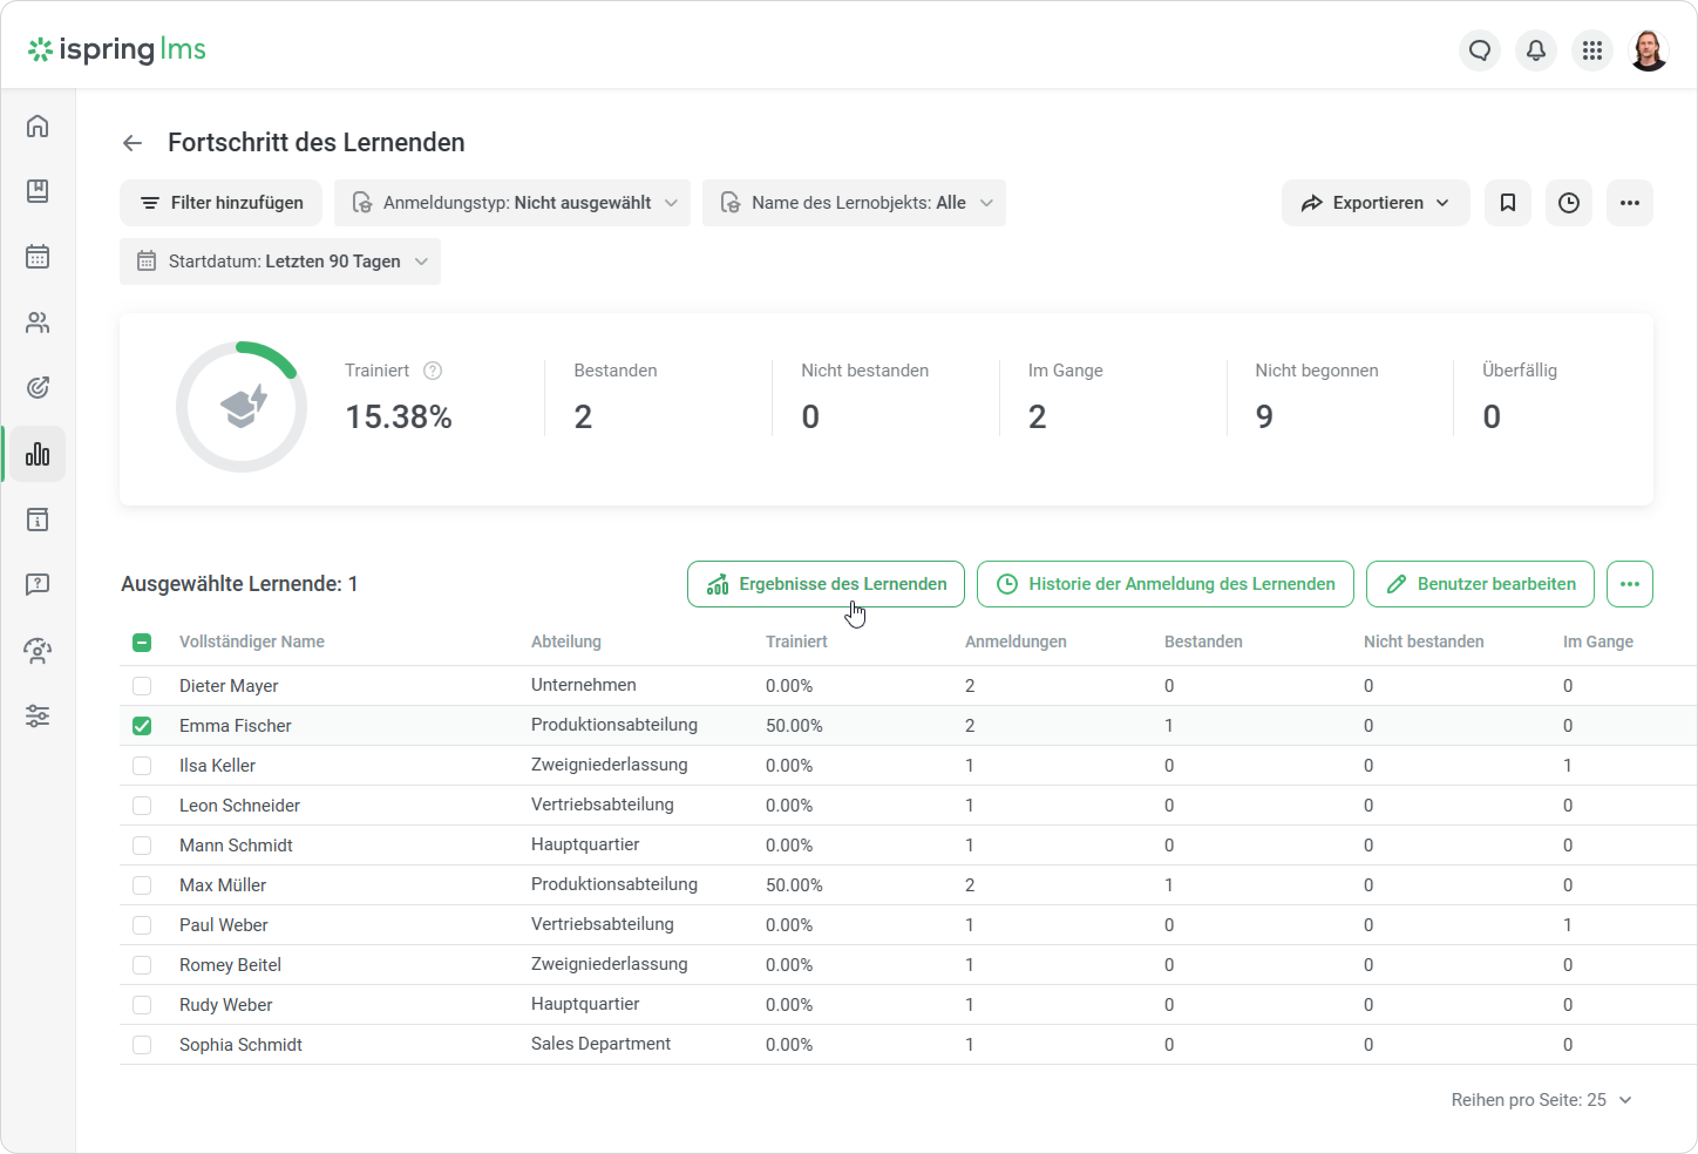Open the Users section via people icon

click(38, 323)
